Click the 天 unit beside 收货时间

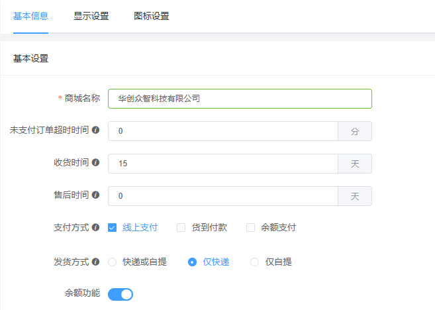tap(355, 164)
